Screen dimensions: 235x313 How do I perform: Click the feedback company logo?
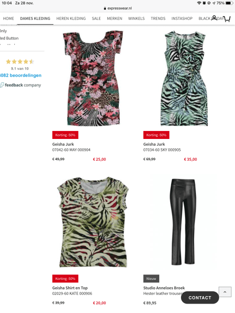click(21, 85)
